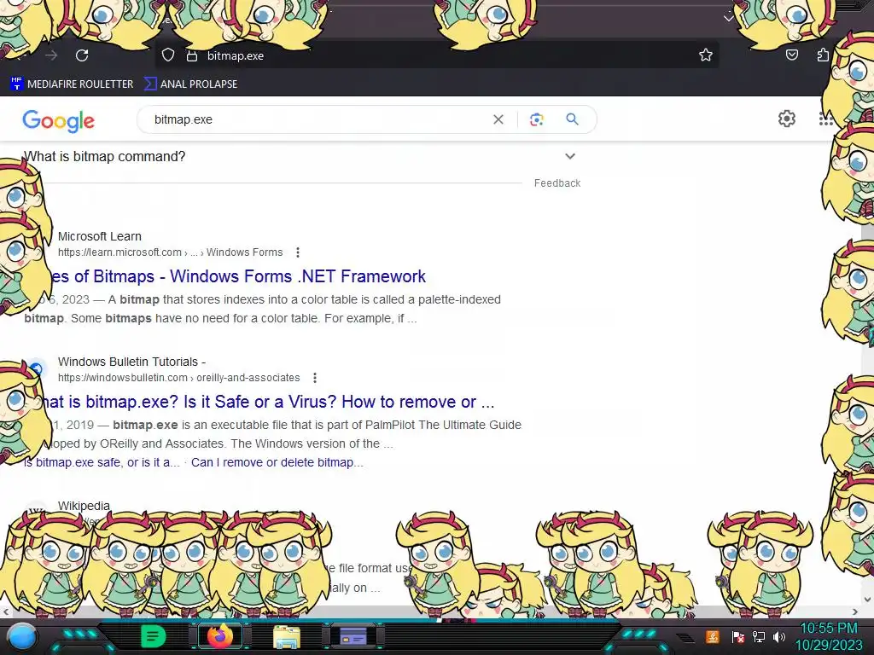Bookmark this page with the star icon

[x=706, y=55]
